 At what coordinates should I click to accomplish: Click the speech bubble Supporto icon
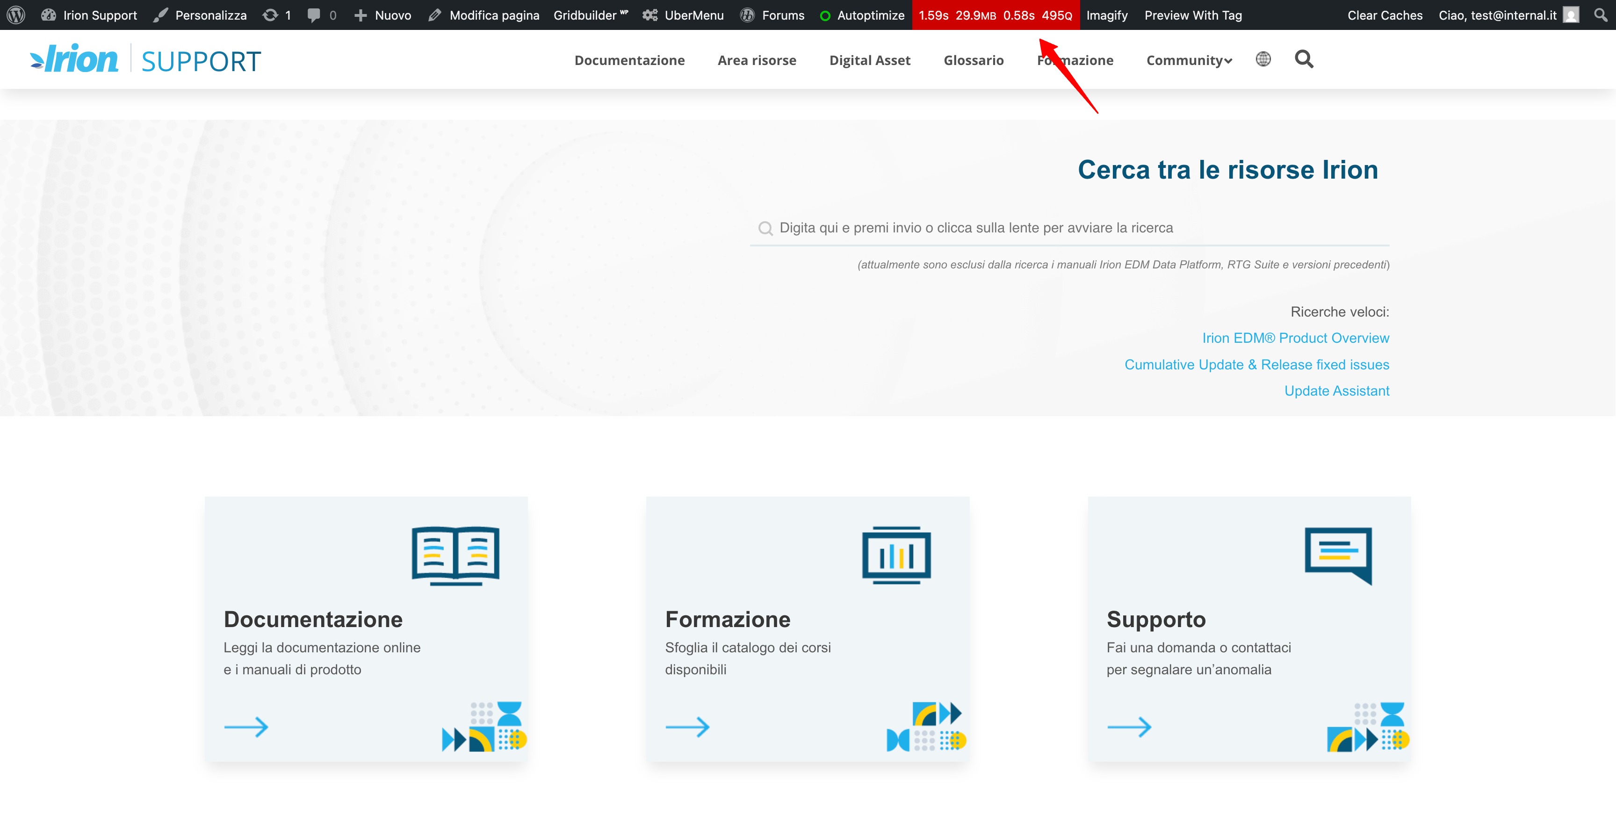pyautogui.click(x=1338, y=556)
